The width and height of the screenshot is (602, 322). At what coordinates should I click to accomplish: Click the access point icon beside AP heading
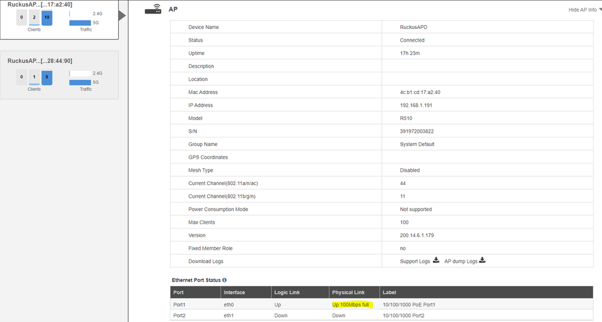(153, 10)
